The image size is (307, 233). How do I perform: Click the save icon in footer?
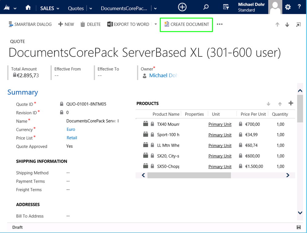click(298, 227)
